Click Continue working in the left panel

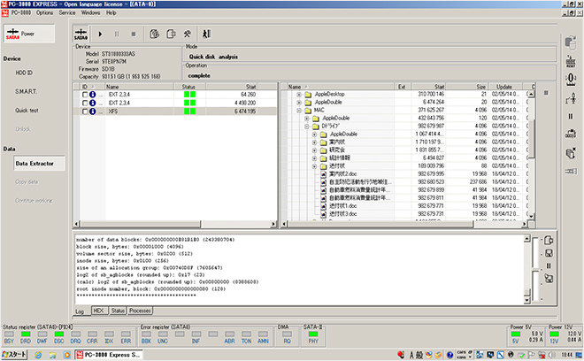[x=34, y=201]
